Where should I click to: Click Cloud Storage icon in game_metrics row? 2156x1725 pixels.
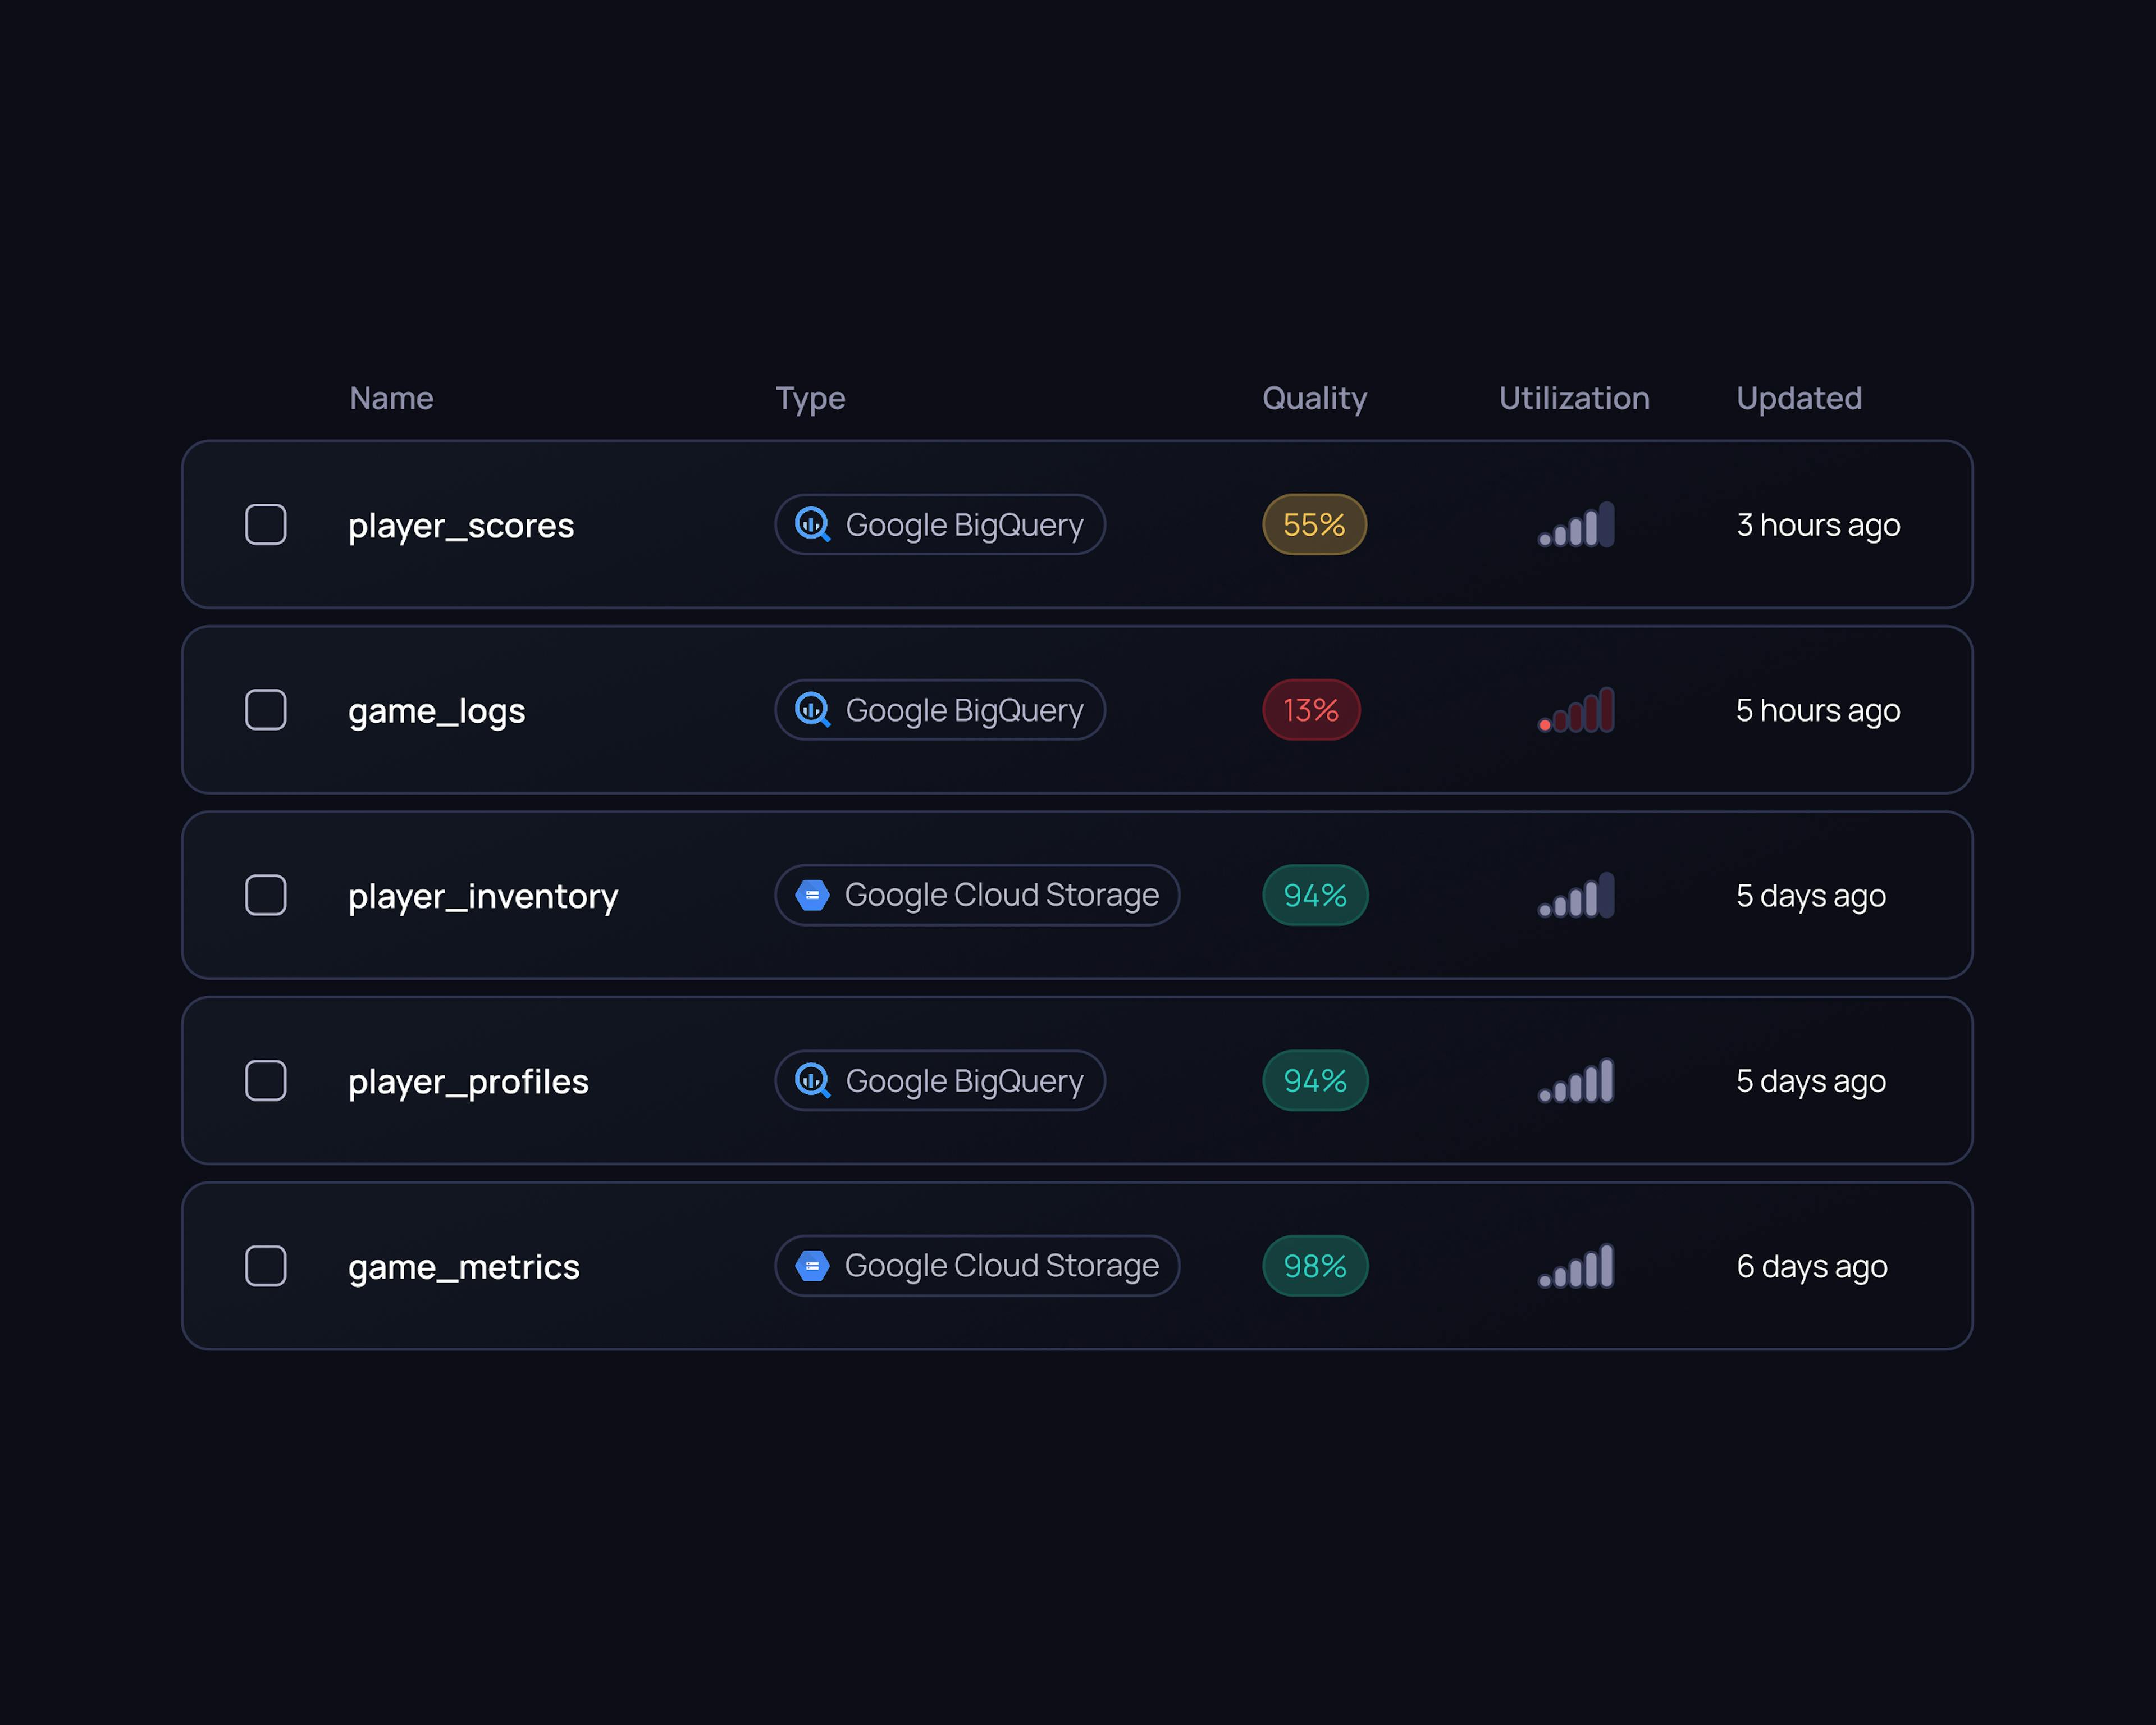tap(812, 1266)
